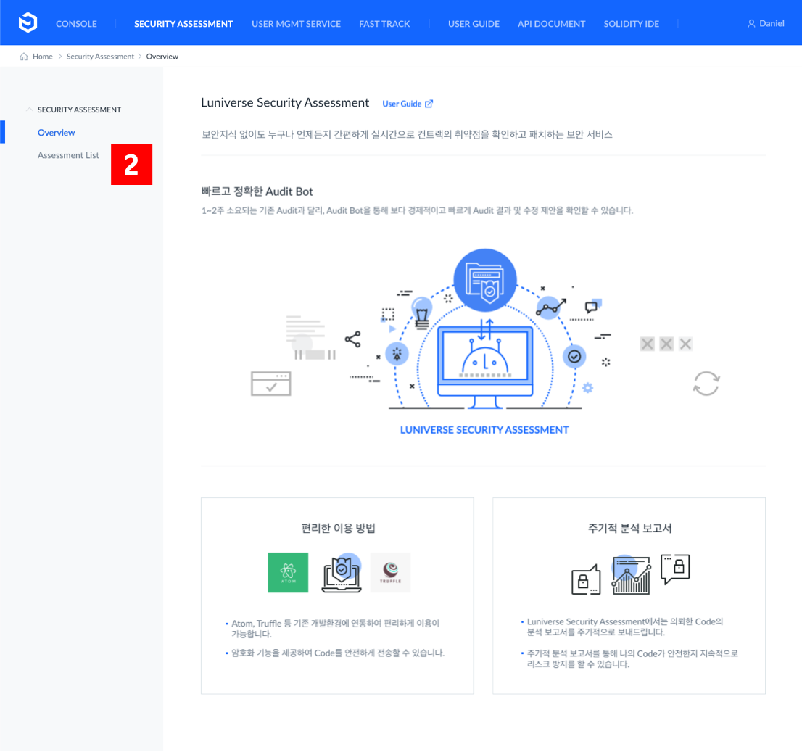Click the 'Luniverse Security Assessment에서는' bullet text

[x=625, y=627]
